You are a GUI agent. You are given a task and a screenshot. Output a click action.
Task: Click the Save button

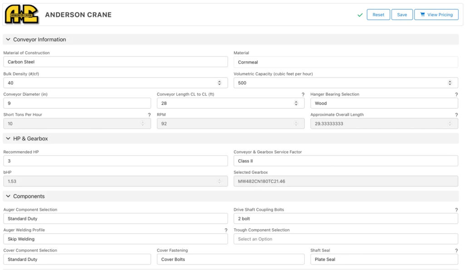pyautogui.click(x=402, y=15)
